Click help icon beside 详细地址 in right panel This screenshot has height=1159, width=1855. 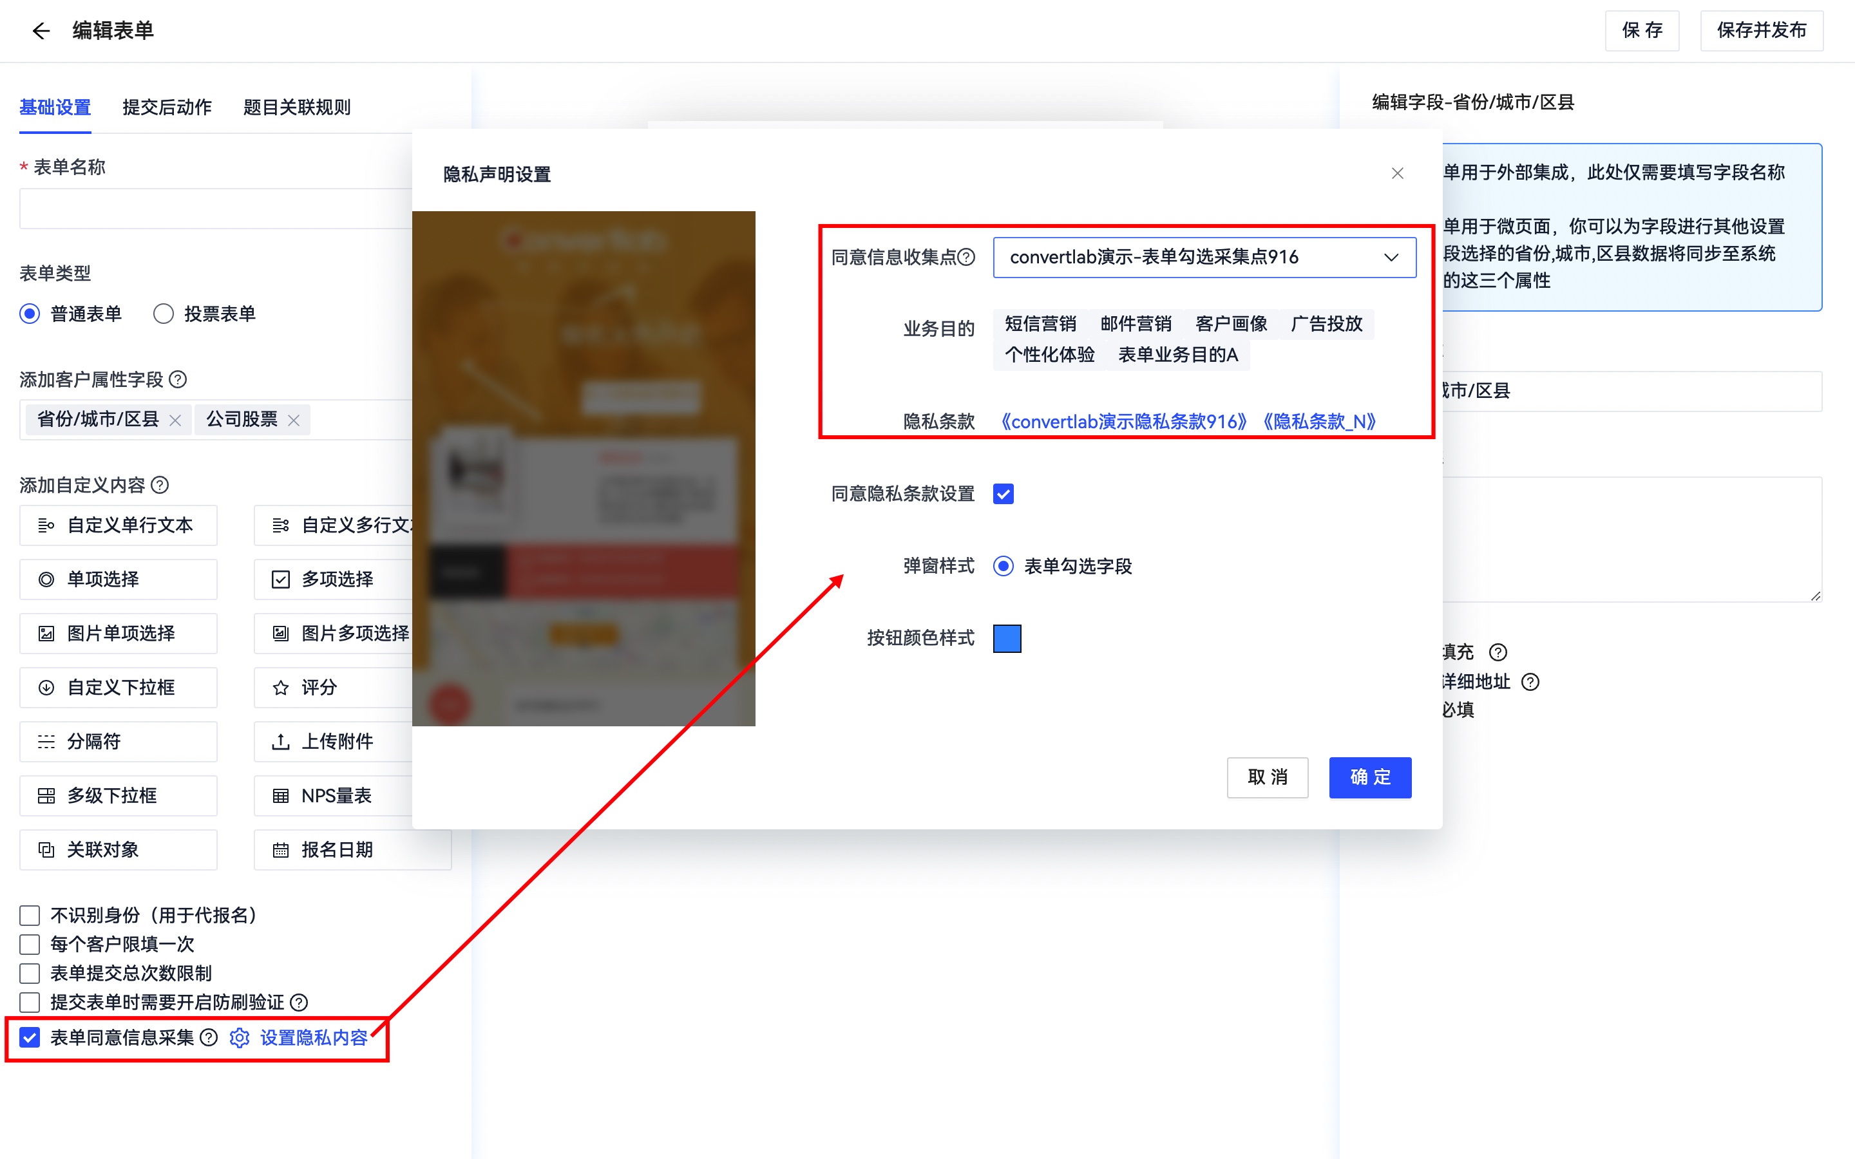coord(1530,683)
